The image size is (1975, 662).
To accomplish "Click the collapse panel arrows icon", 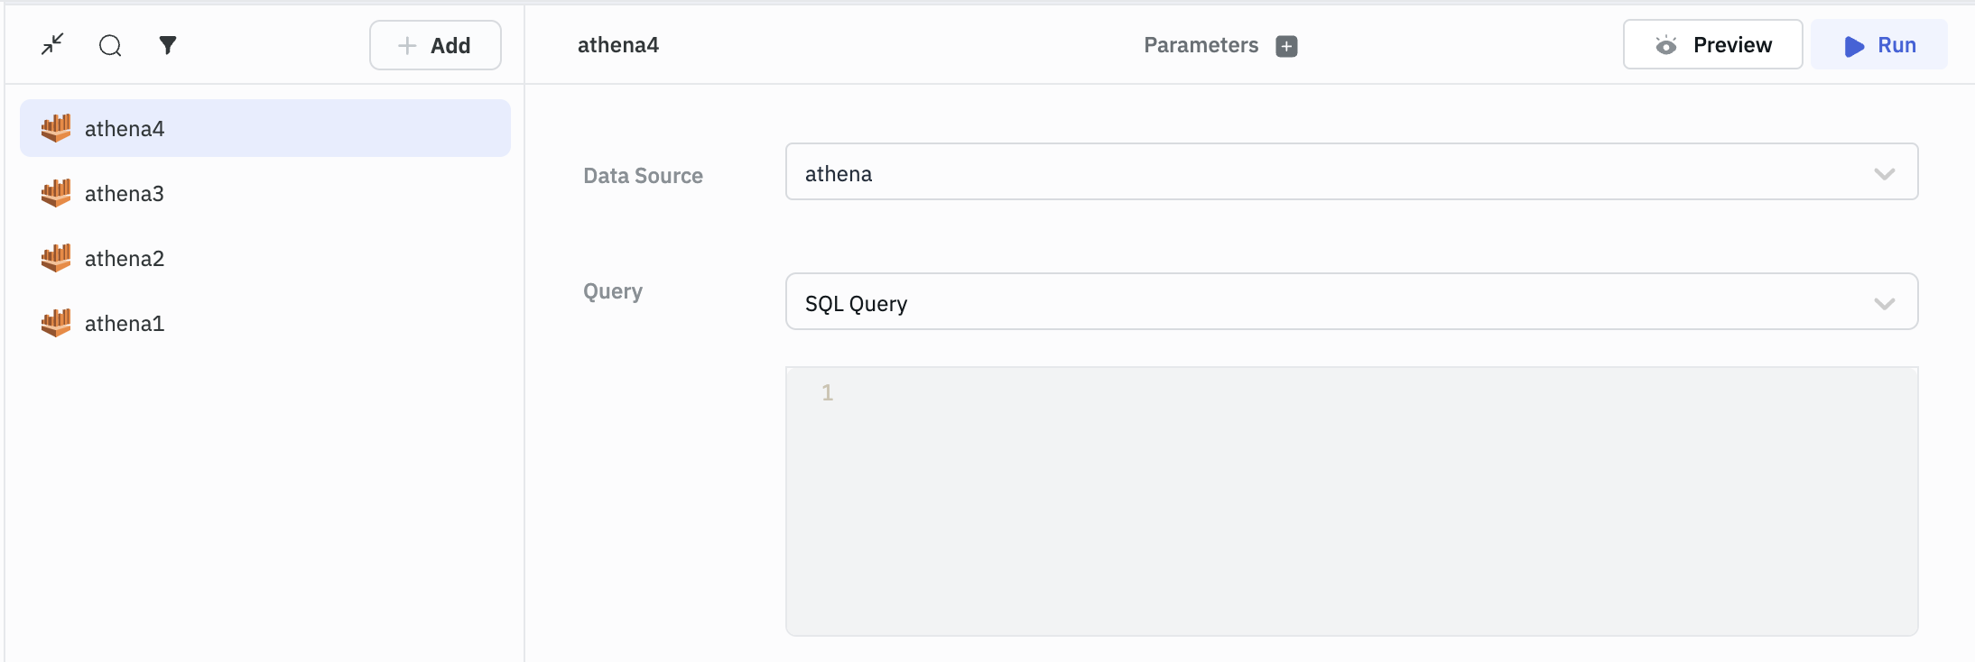I will (52, 44).
